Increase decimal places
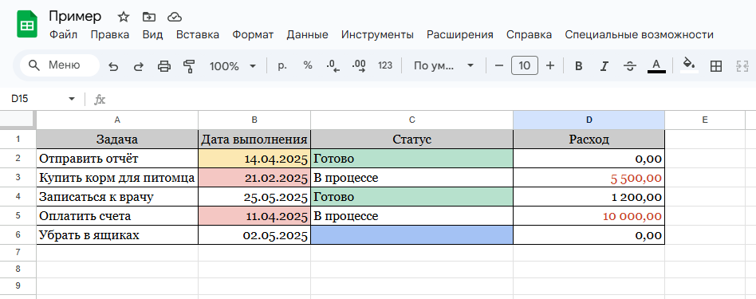This screenshot has height=299, width=756. pyautogui.click(x=359, y=66)
